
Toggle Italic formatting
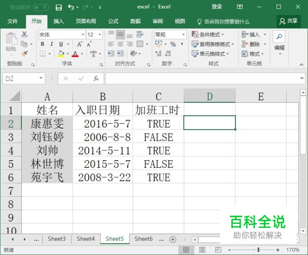point(52,44)
